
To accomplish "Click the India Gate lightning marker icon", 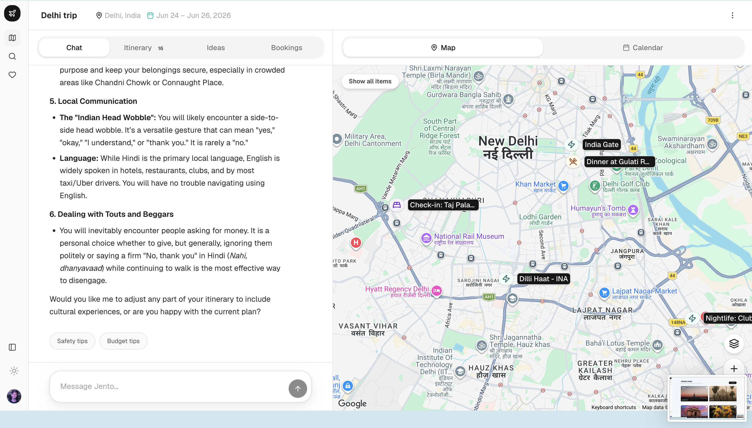I will tap(571, 144).
